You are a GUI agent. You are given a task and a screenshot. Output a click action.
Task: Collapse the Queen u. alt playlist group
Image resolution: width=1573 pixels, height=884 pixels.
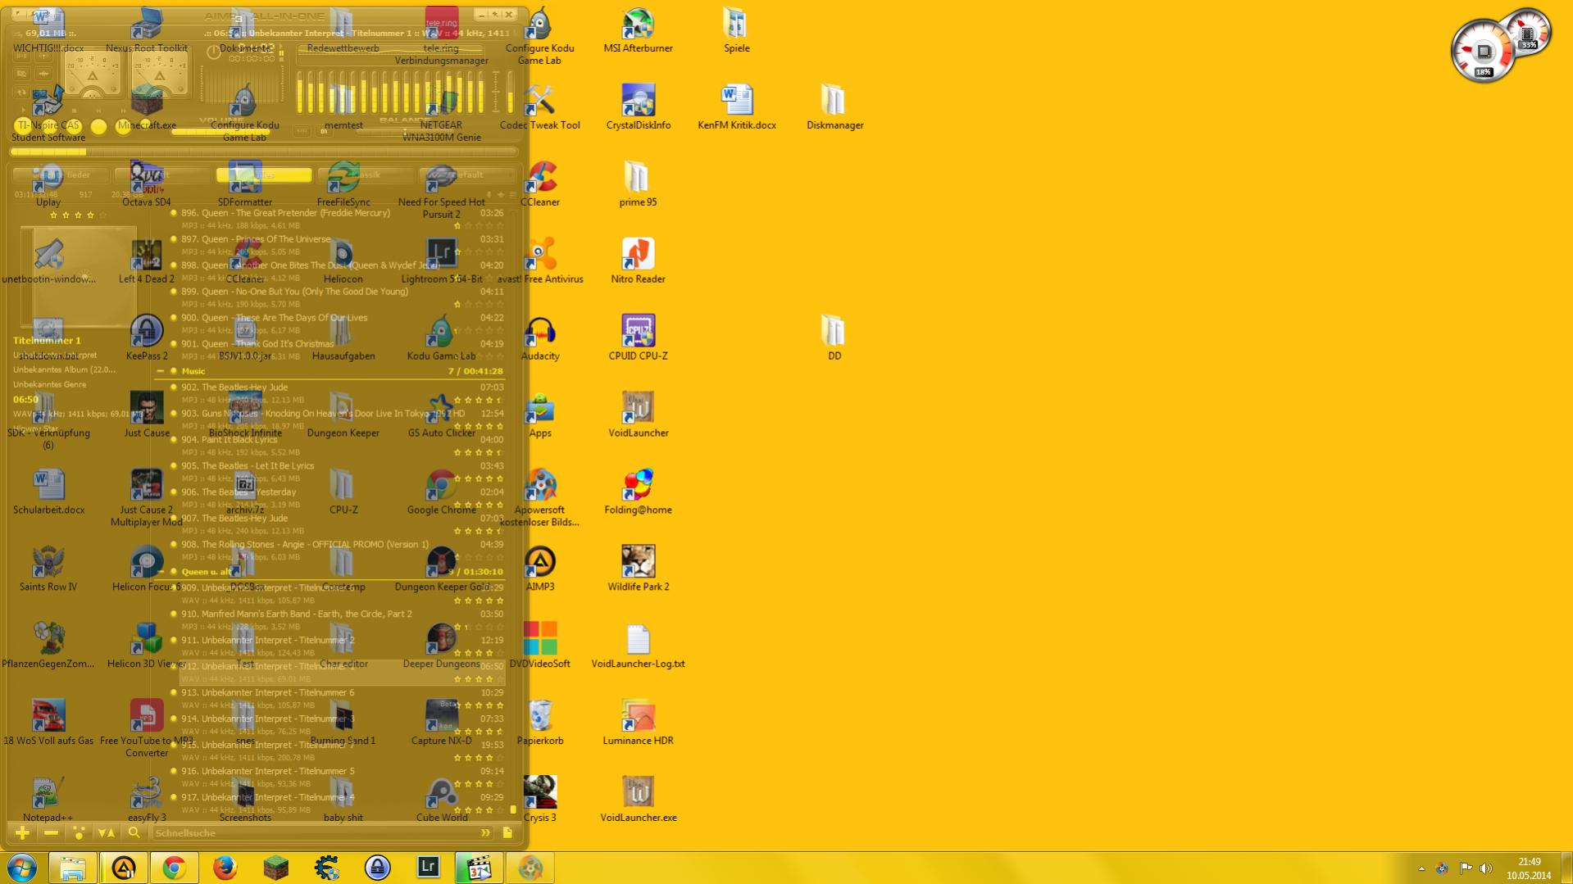coord(161,572)
